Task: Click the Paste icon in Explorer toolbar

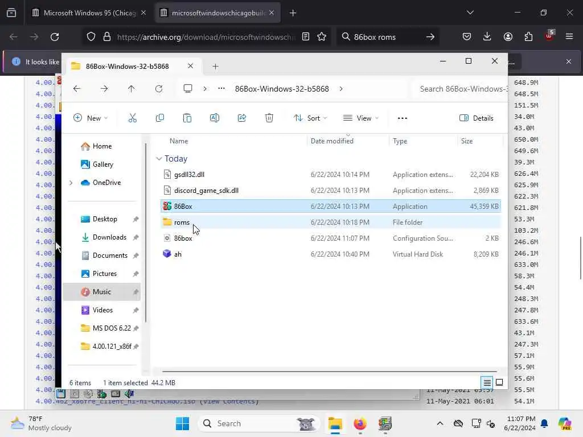Action: 187,118
